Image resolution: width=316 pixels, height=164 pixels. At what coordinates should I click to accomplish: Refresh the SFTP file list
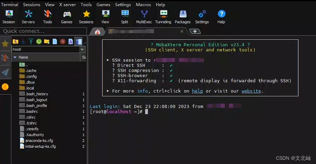coord(39,41)
